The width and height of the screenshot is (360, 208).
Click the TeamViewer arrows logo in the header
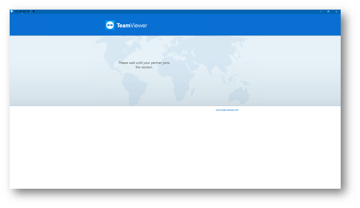tap(110, 25)
